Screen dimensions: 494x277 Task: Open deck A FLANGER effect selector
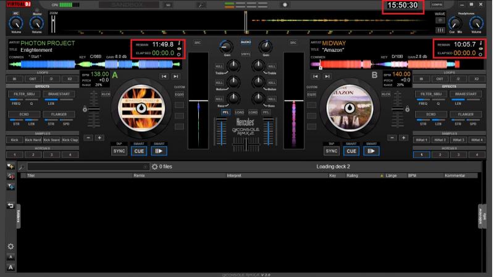(x=59, y=114)
